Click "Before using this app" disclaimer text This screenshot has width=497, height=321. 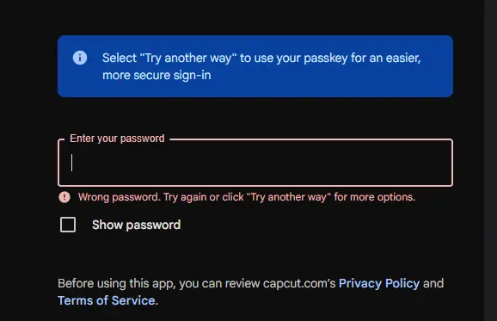click(x=116, y=283)
